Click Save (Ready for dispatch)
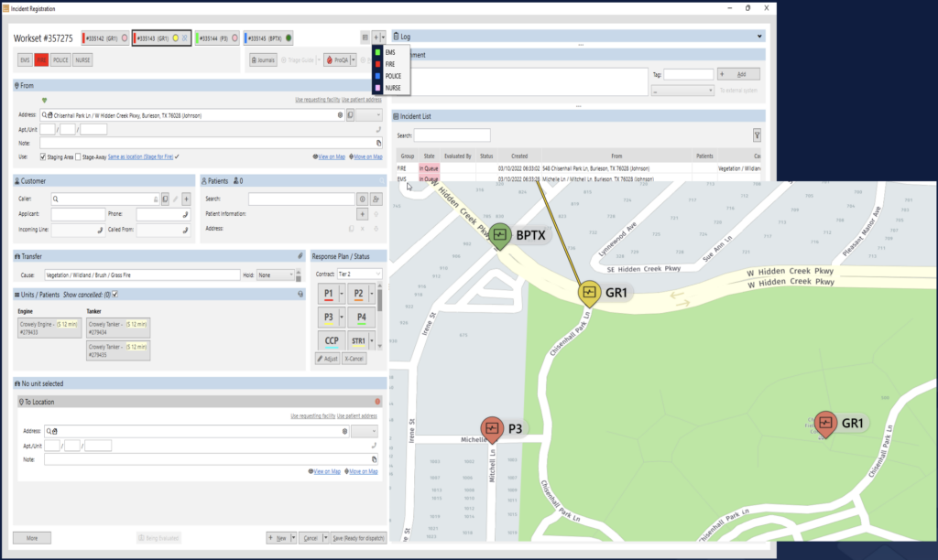 point(359,537)
